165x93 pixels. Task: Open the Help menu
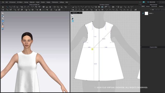pos(67,2)
